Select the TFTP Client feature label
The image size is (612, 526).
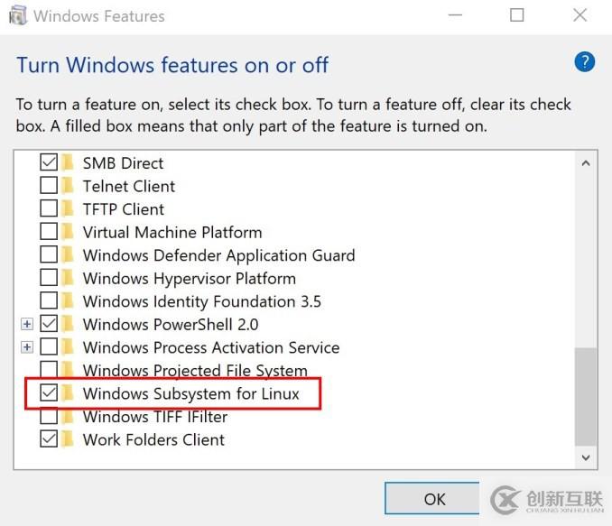pyautogui.click(x=123, y=209)
